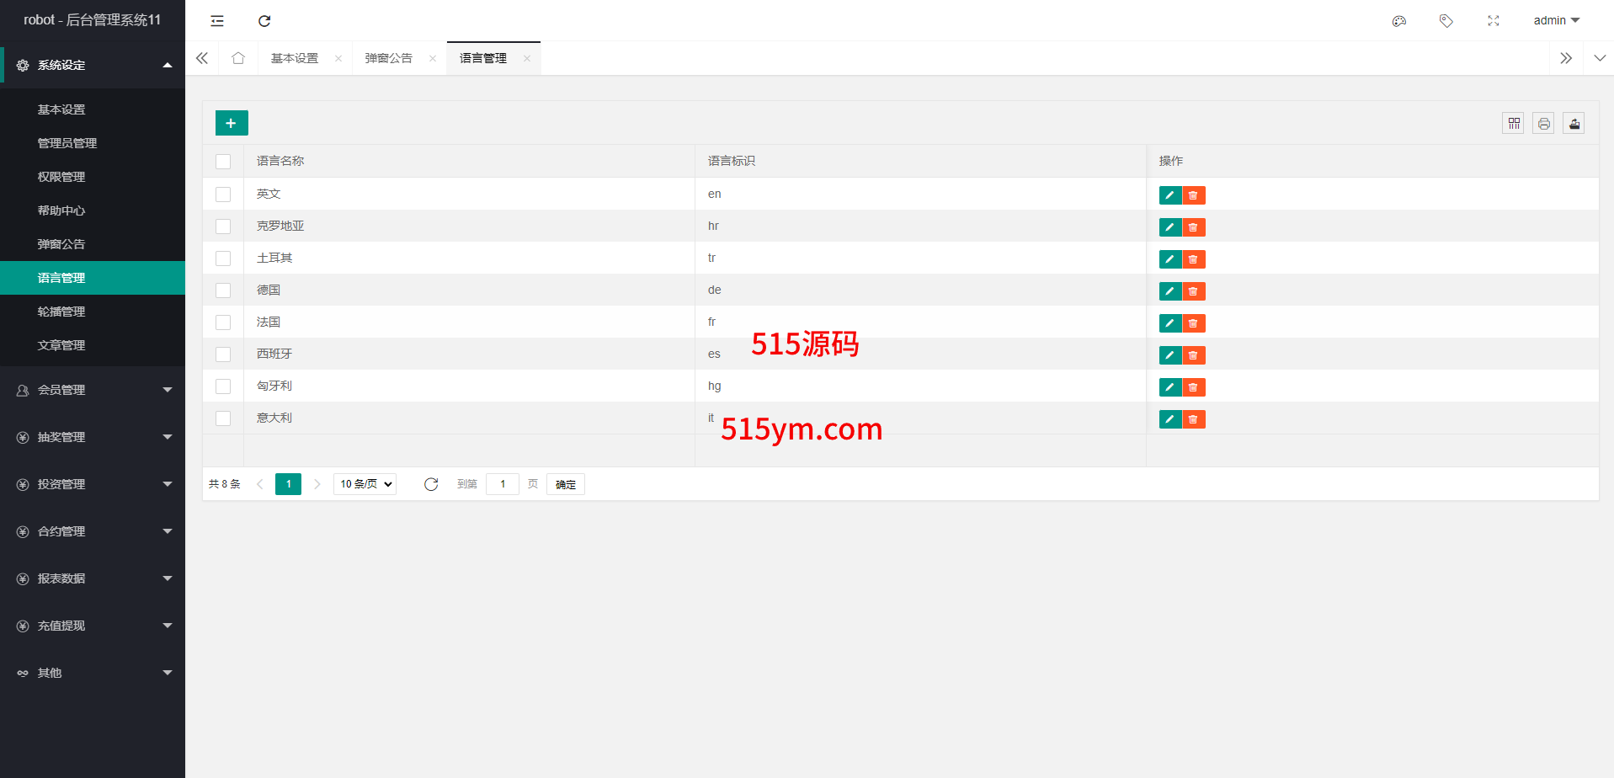
Task: Tick the checkbox for 土耳其 row
Action: coord(223,258)
